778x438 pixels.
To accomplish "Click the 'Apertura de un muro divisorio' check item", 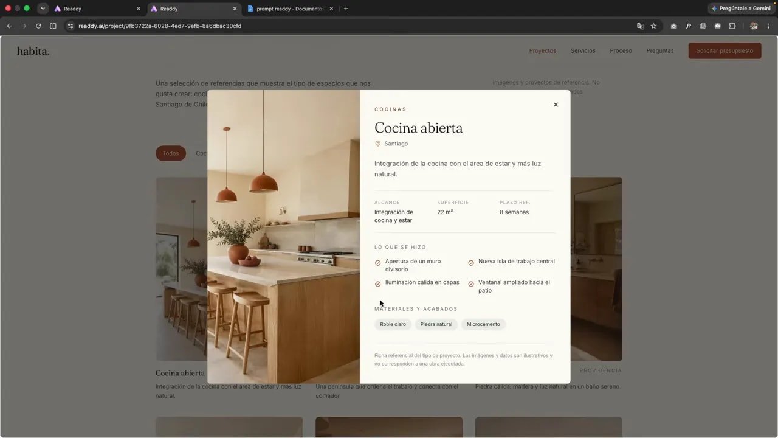I will [418, 265].
